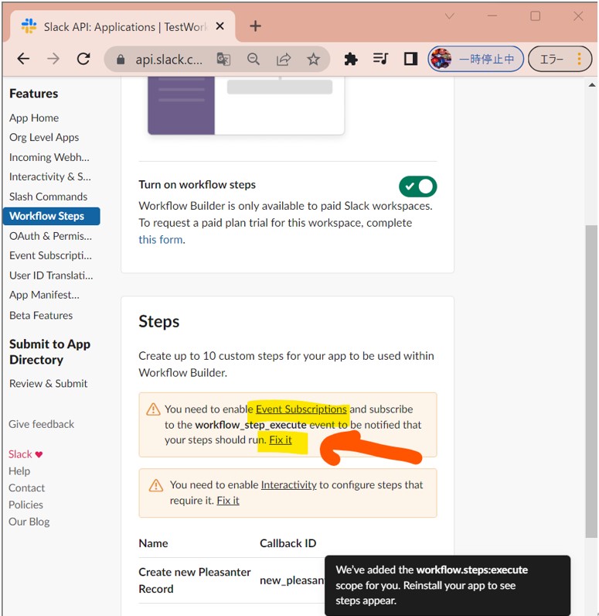Click the workflow.steps:execute scope notification toast
The image size is (599, 616).
coord(448,585)
